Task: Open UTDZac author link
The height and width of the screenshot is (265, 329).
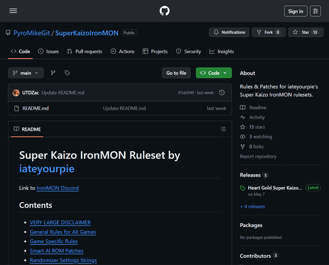Action: tap(31, 93)
